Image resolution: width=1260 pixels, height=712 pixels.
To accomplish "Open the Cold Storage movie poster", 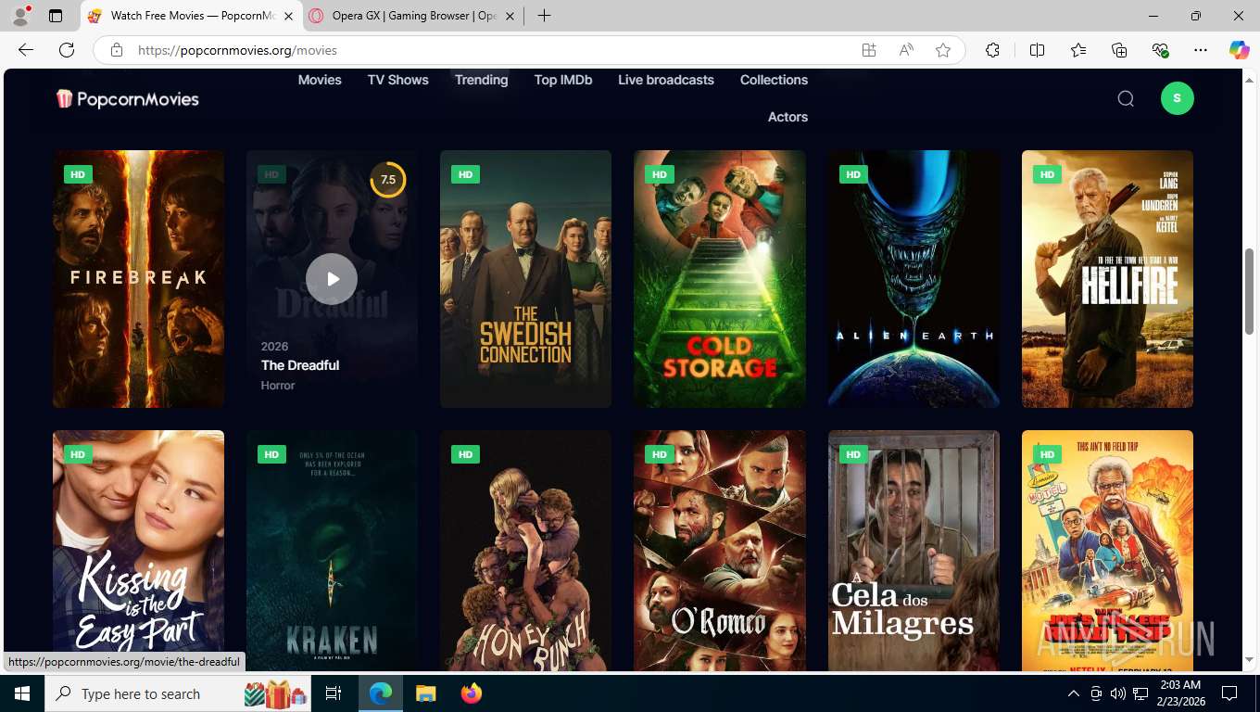I will 720,279.
